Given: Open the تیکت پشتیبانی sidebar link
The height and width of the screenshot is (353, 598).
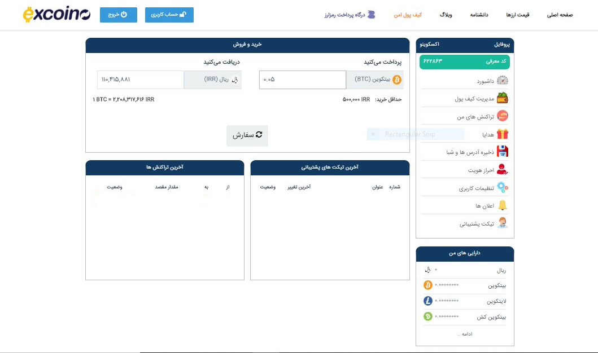Looking at the screenshot, I should 477,223.
